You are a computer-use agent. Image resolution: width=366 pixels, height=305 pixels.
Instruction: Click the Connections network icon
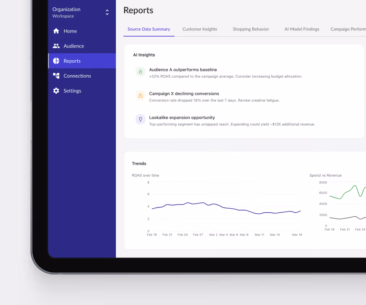click(x=56, y=76)
